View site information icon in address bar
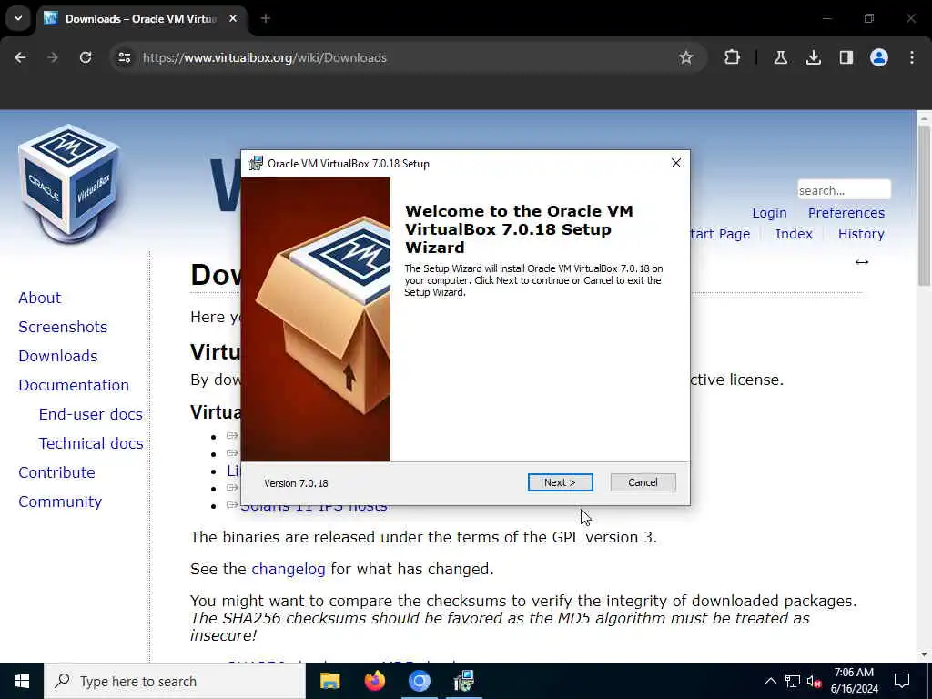This screenshot has height=699, width=932. pos(124,57)
